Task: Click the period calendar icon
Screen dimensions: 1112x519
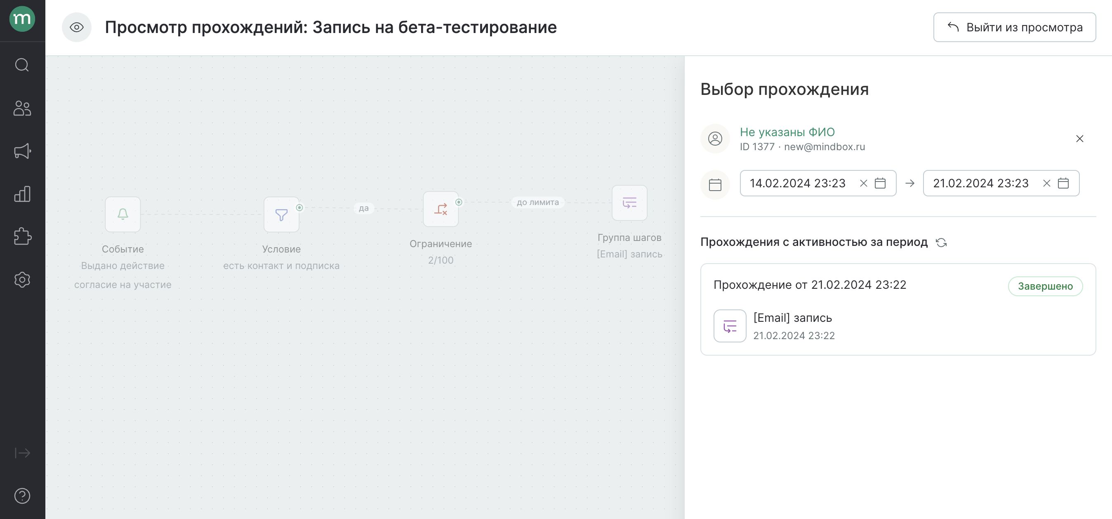Action: (715, 185)
